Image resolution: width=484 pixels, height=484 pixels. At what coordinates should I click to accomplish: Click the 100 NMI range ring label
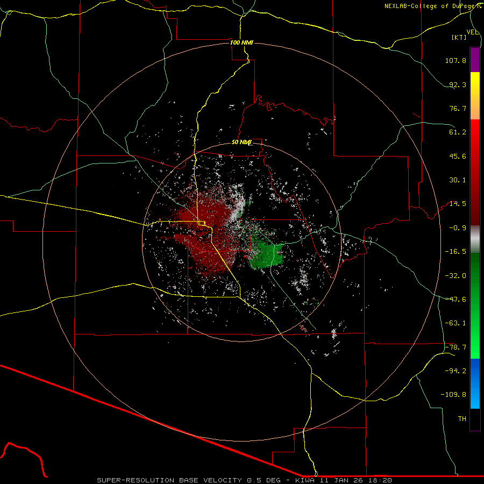pyautogui.click(x=241, y=42)
